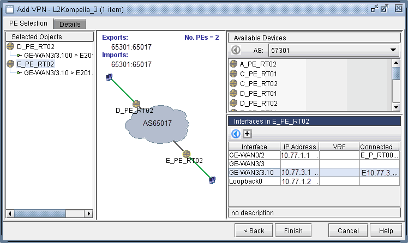
Task: Click the Finish button
Action: [293, 230]
